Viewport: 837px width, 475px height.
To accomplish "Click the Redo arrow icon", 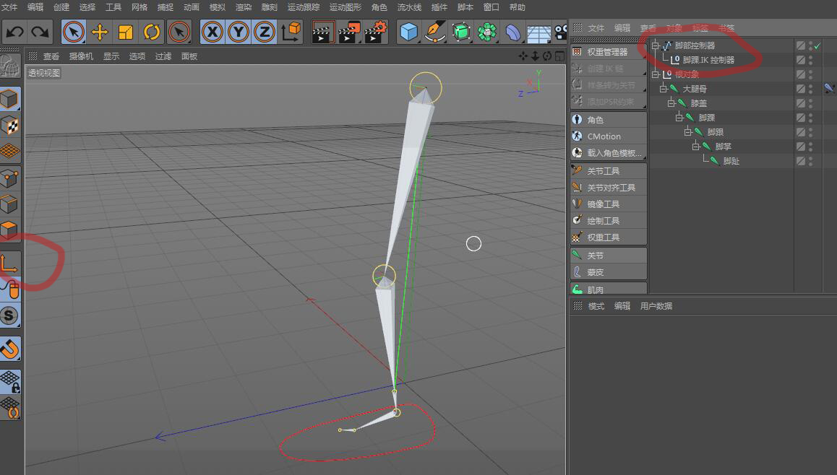I will coord(40,32).
